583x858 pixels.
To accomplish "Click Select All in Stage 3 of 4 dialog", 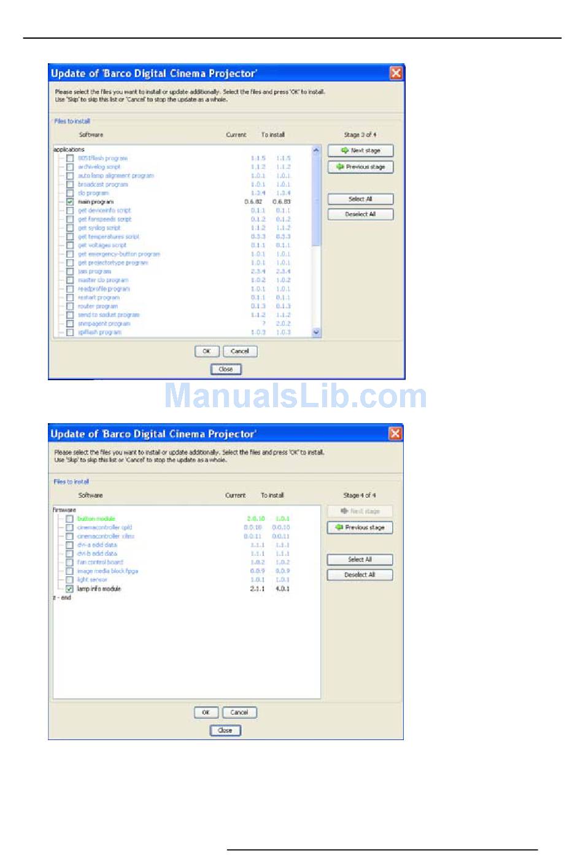I will point(360,199).
